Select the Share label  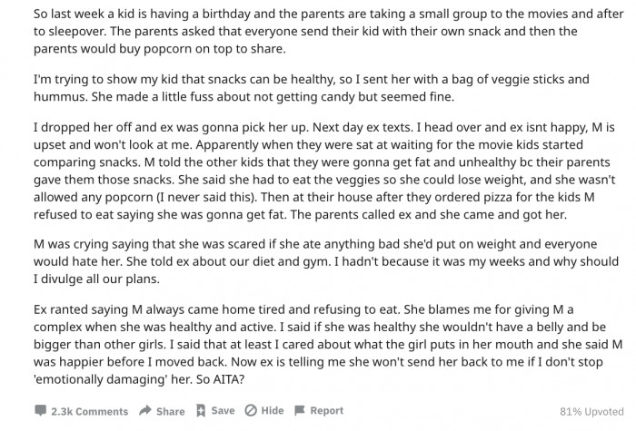(171, 411)
